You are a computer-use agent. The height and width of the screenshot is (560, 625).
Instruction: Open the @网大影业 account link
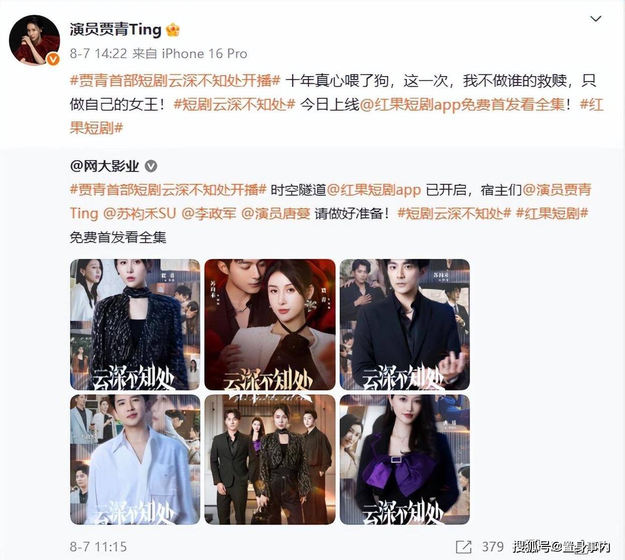click(105, 166)
